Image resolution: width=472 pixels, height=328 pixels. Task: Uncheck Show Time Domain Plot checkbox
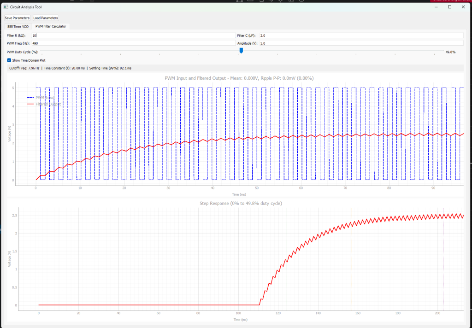9,60
